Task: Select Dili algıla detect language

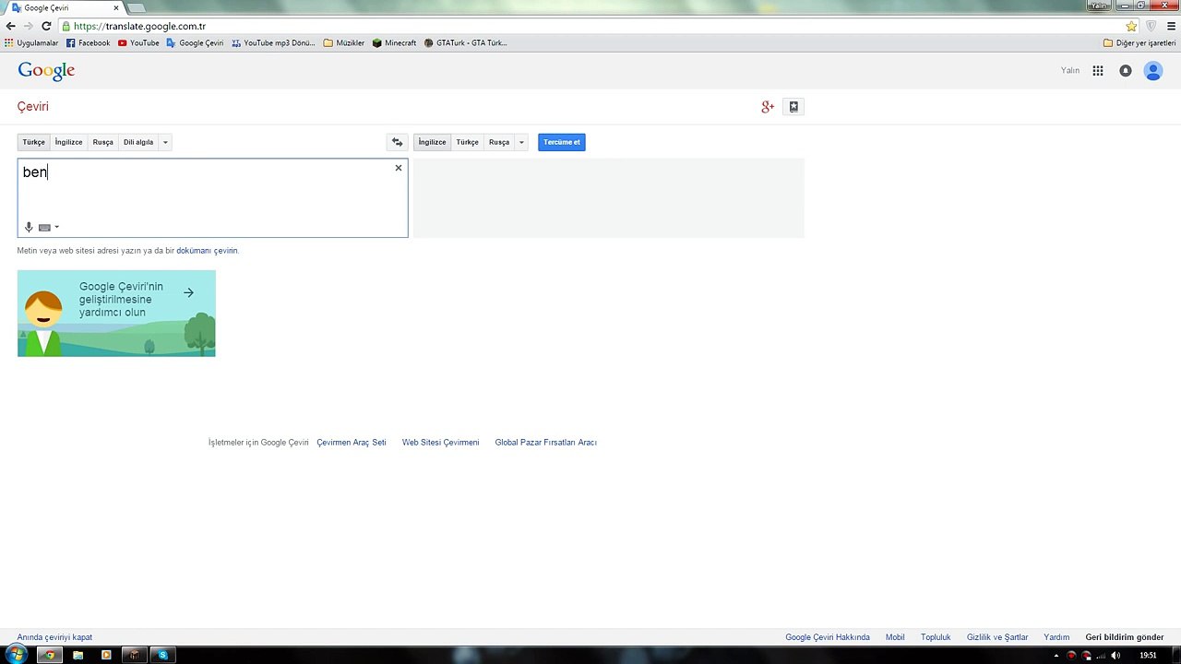Action: [138, 142]
